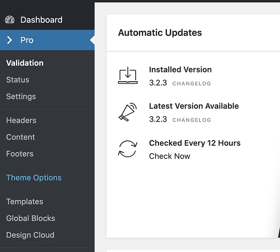
Task: View the Installed Version changelog
Action: point(192,84)
